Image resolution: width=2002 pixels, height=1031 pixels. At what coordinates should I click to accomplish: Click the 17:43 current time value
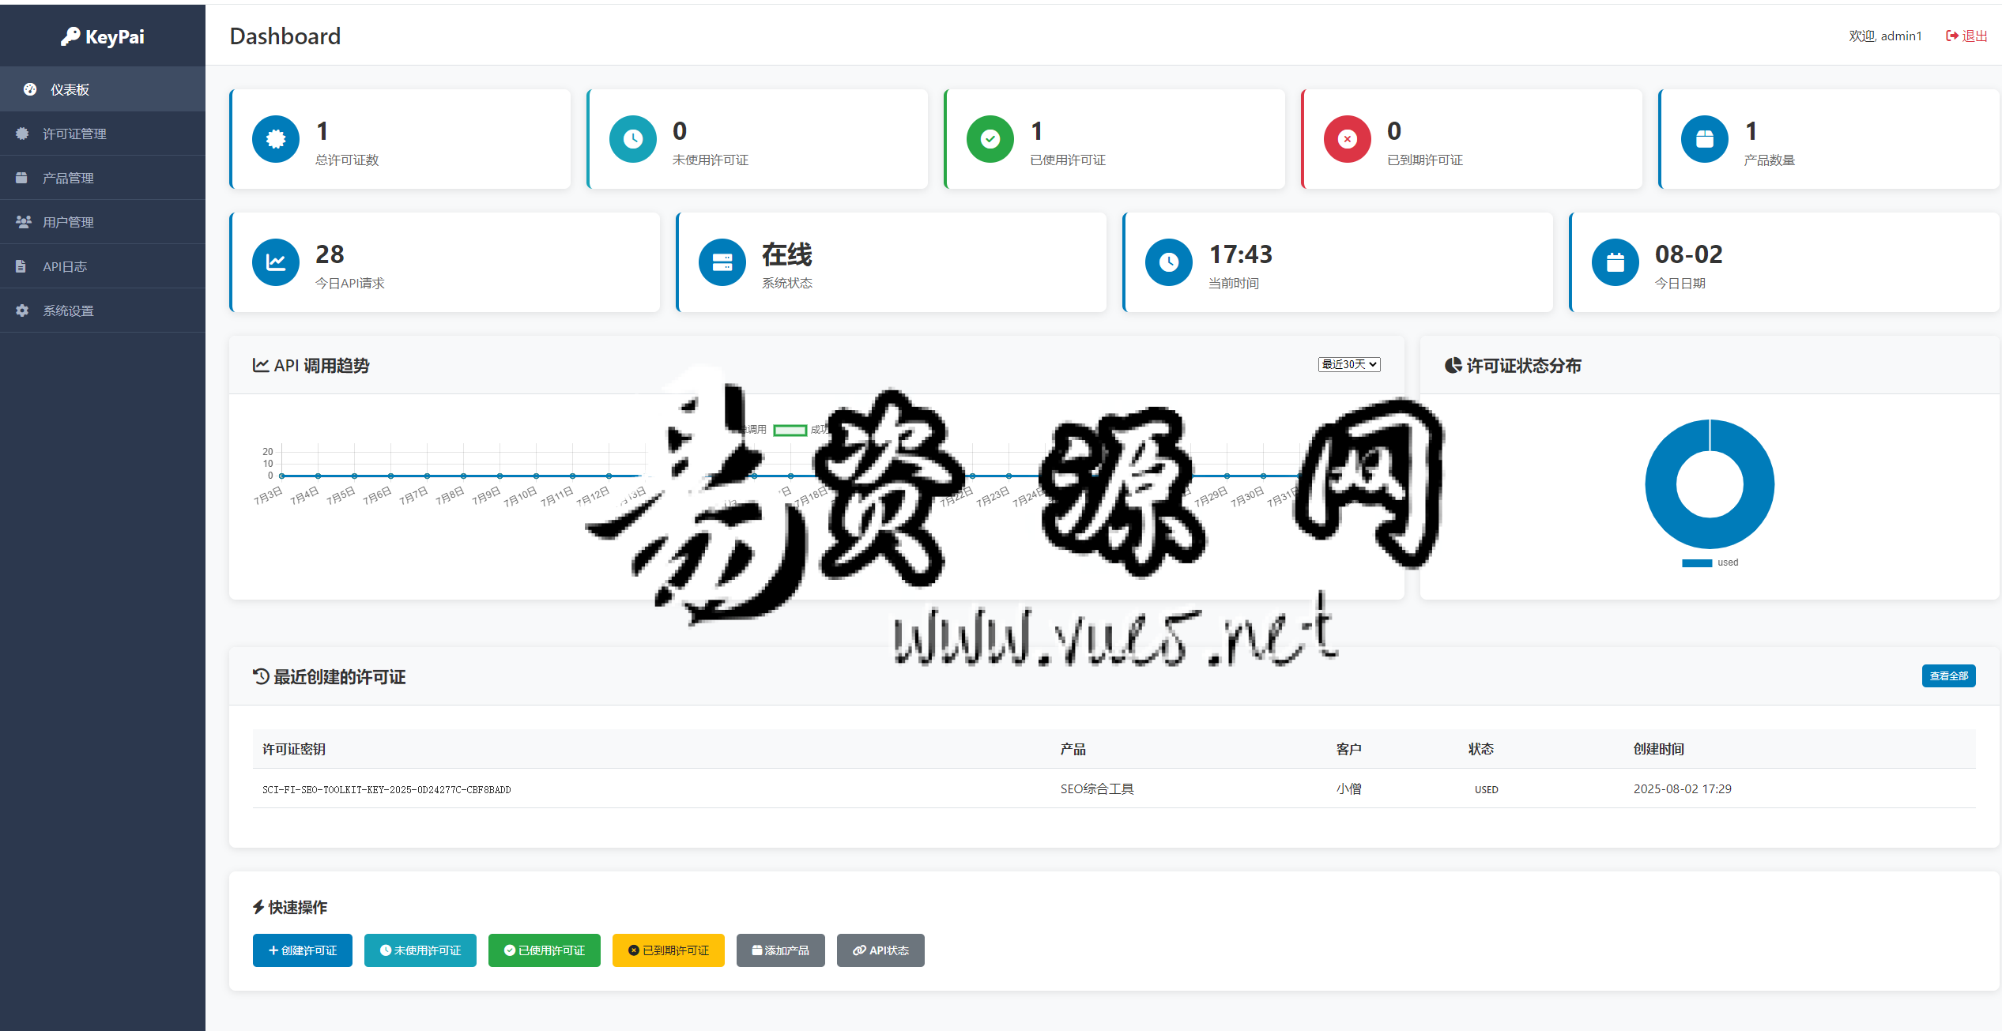click(x=1241, y=254)
